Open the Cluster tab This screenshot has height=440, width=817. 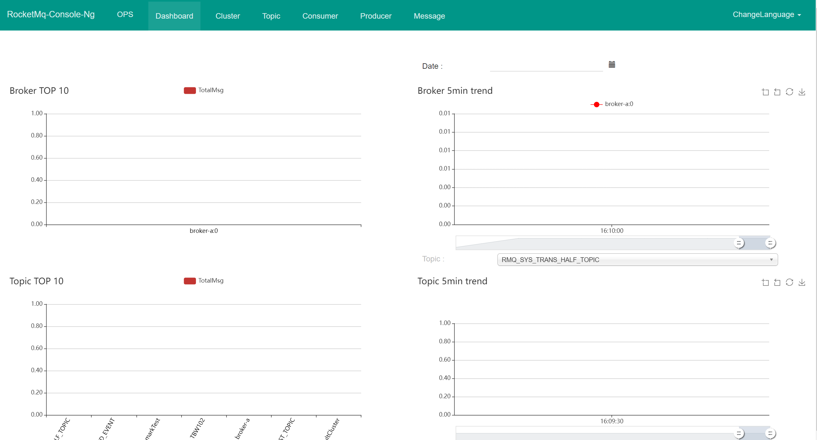click(227, 16)
